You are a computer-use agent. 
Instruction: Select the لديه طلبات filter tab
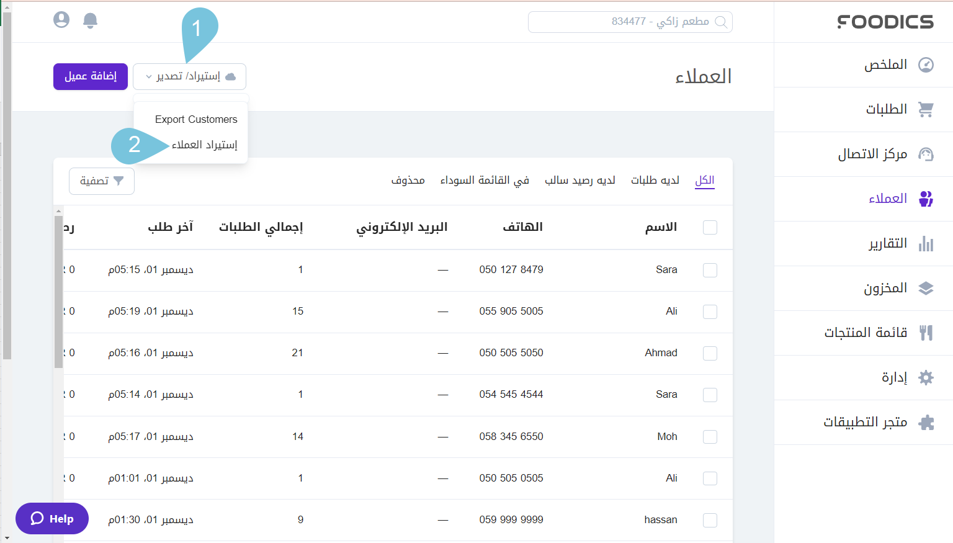655,180
